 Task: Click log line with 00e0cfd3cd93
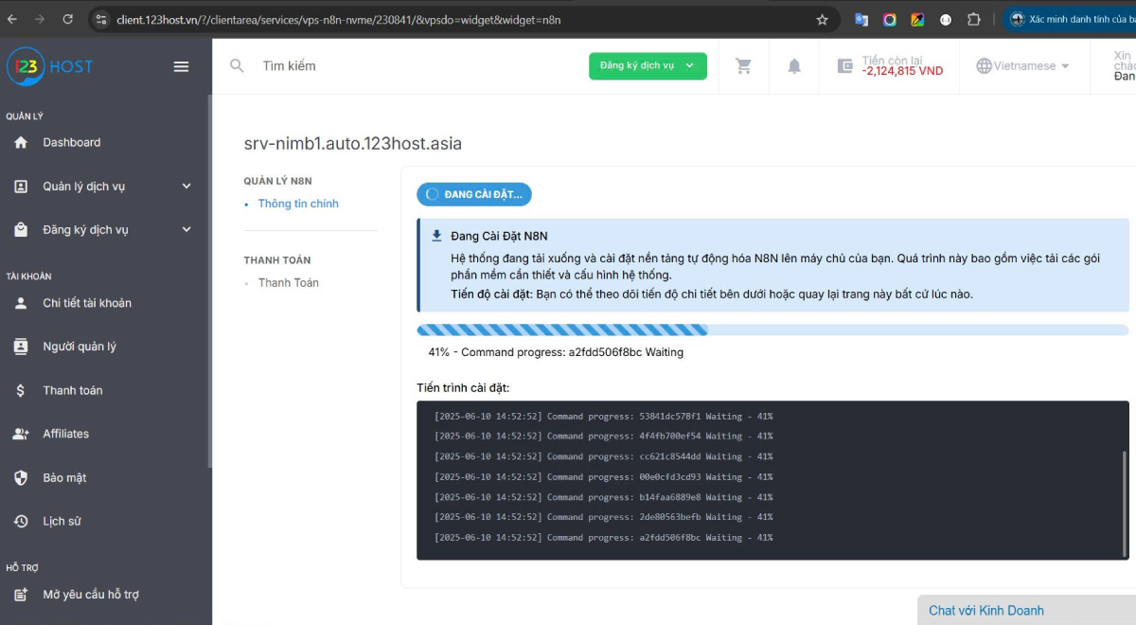(x=603, y=477)
